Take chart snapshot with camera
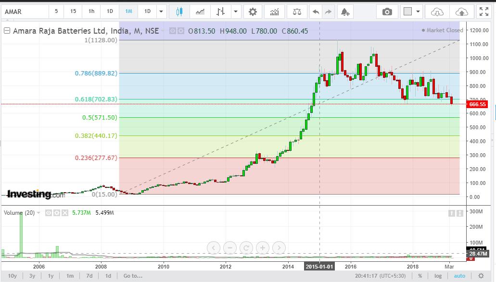The height and width of the screenshot is (282, 496). [387, 12]
